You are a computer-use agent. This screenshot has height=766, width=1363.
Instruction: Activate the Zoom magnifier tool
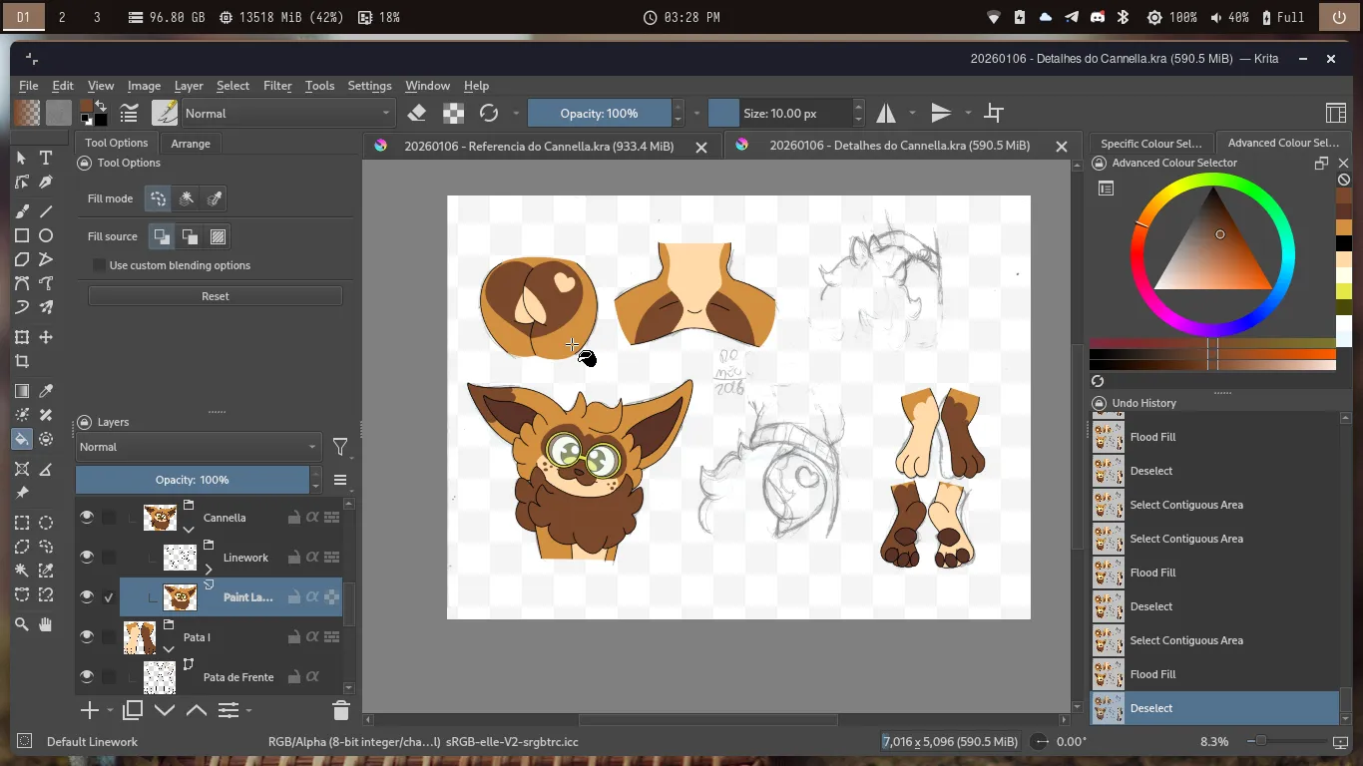click(x=22, y=624)
